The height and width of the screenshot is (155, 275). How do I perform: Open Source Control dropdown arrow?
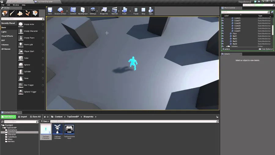click(x=67, y=11)
